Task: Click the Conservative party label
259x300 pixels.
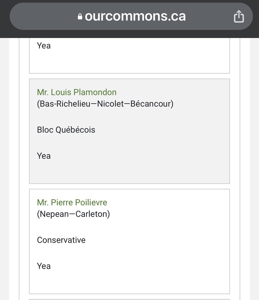Action: [61, 240]
